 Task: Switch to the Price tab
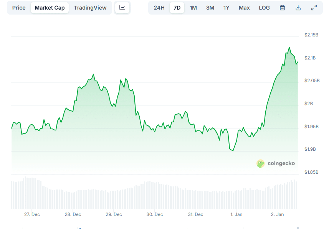[19, 8]
